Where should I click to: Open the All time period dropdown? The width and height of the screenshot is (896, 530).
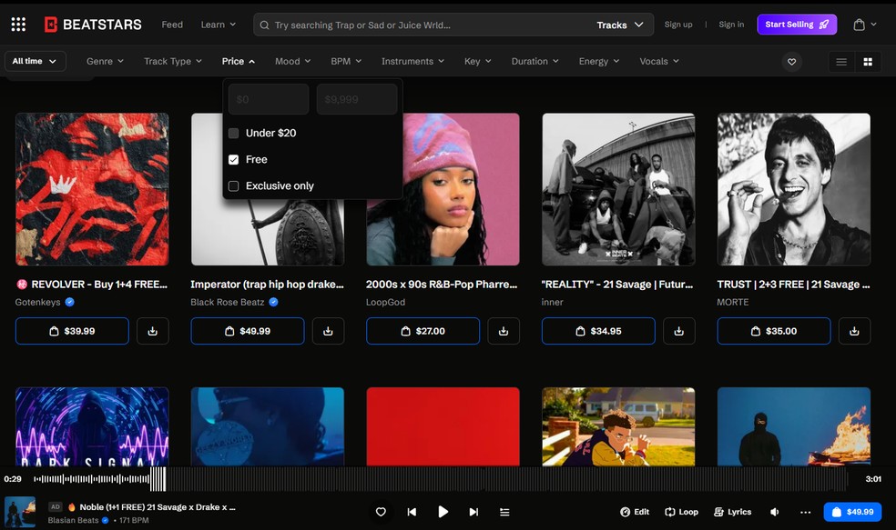click(35, 61)
